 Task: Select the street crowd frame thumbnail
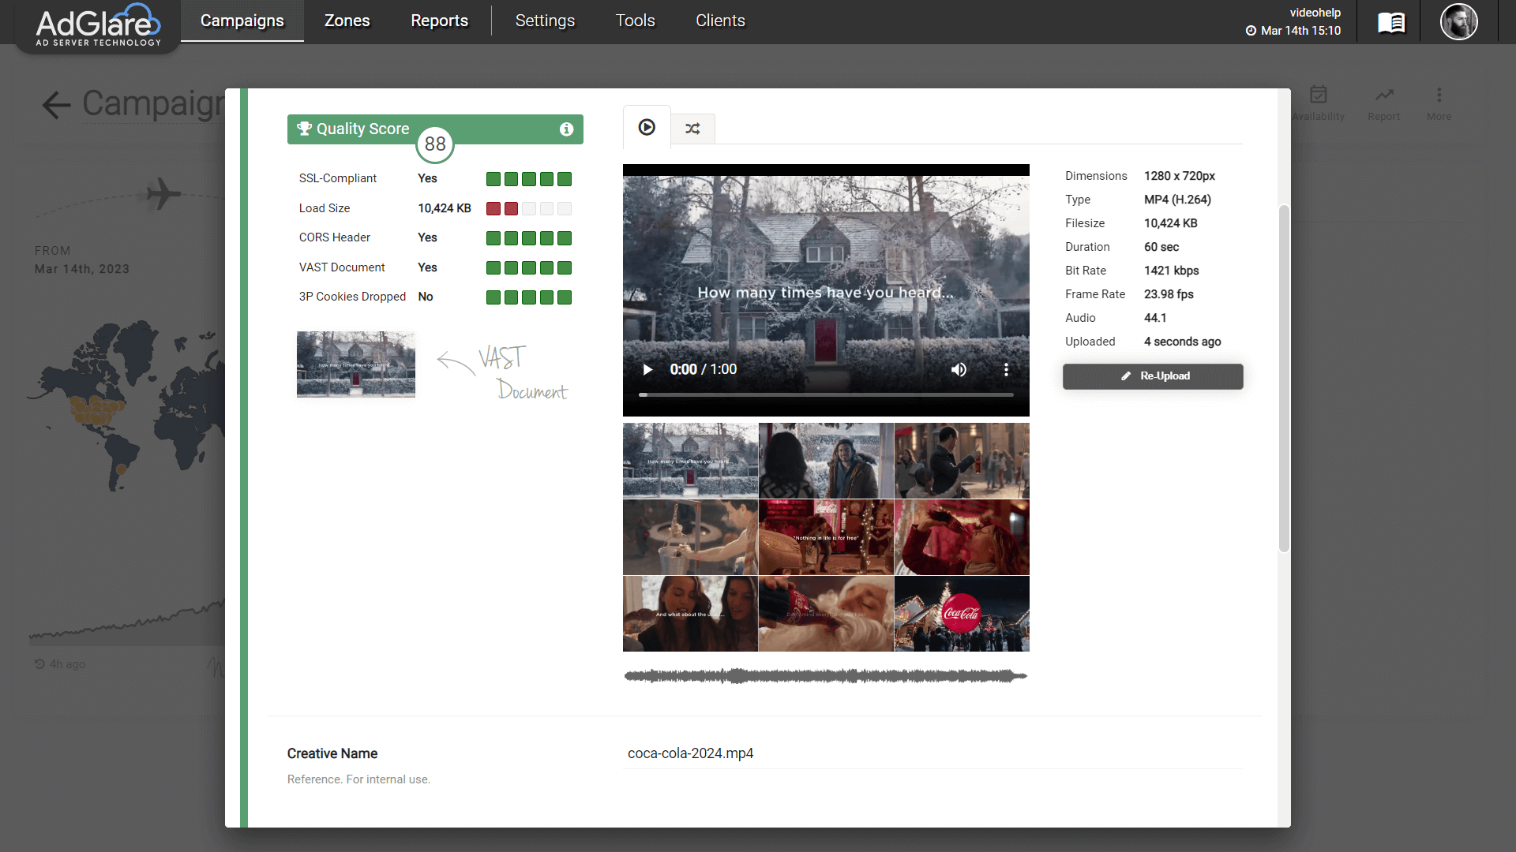coord(962,461)
